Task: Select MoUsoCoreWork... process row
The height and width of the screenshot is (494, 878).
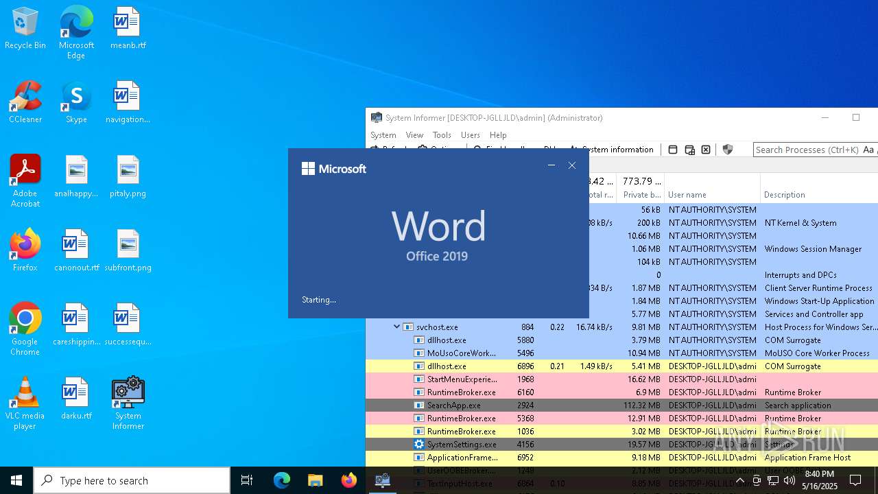Action: coord(621,353)
